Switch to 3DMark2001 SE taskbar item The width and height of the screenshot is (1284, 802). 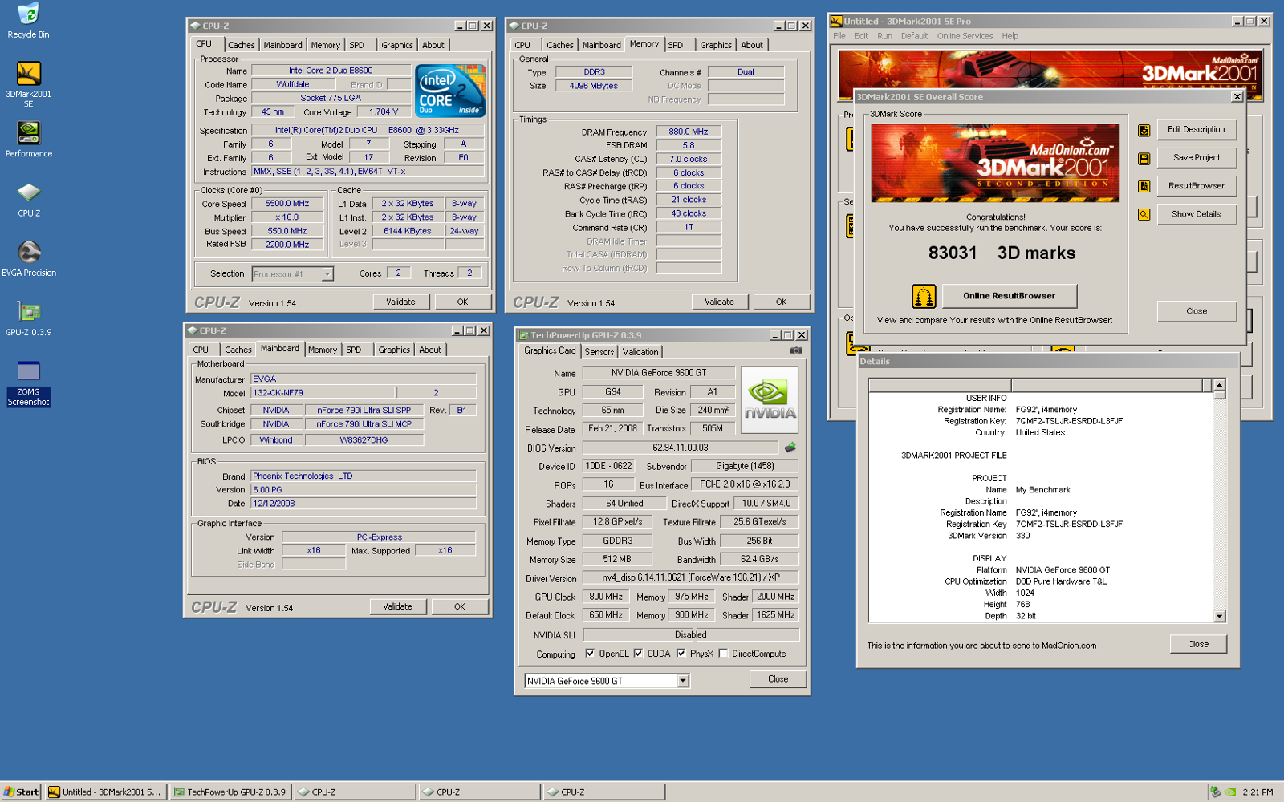click(x=106, y=792)
